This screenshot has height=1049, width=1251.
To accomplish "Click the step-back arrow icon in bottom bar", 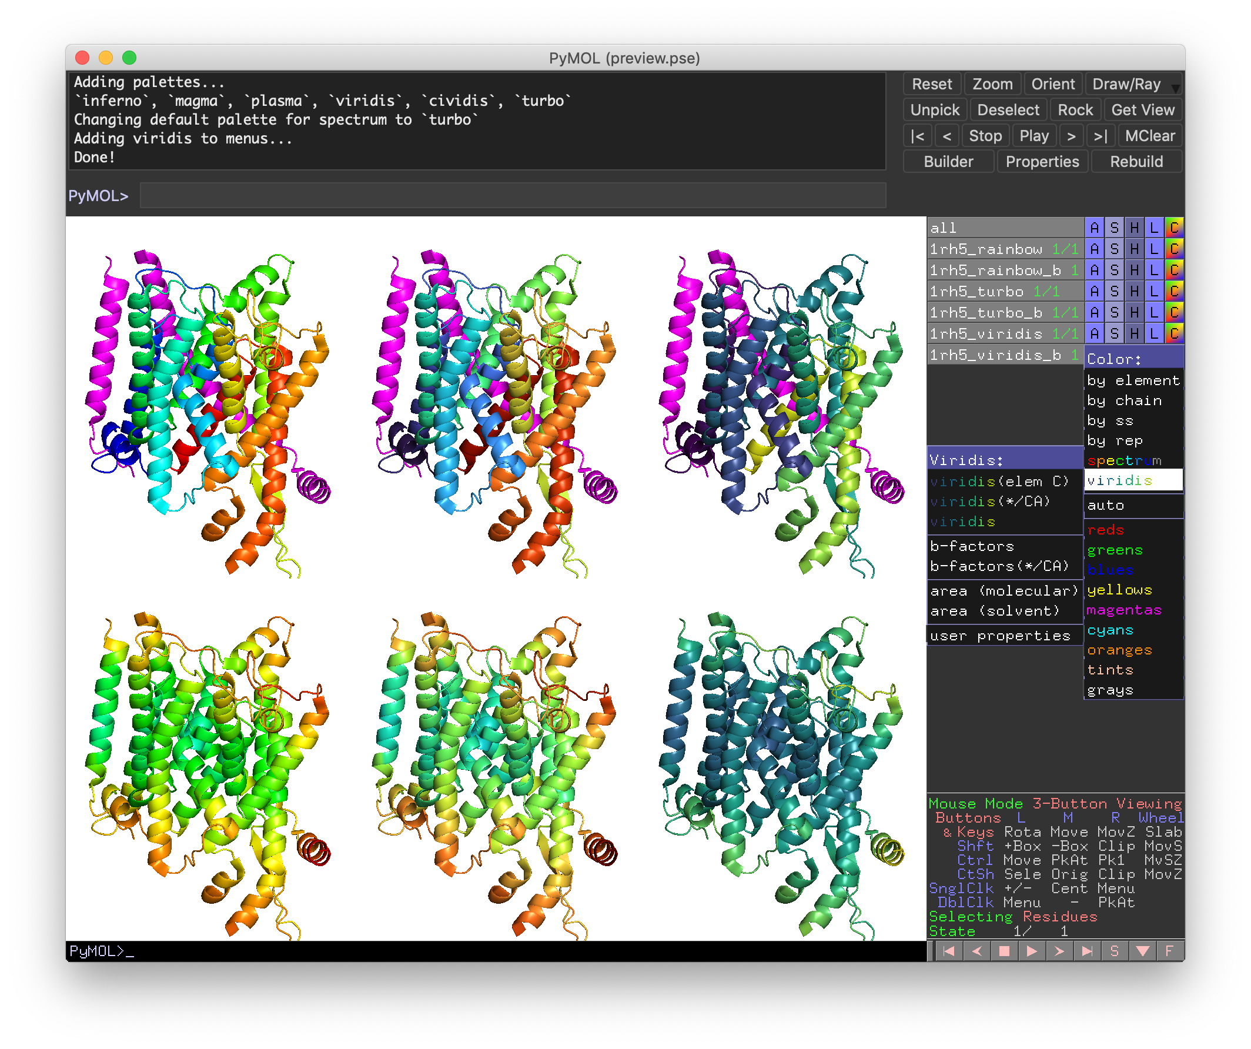I will pos(976,951).
